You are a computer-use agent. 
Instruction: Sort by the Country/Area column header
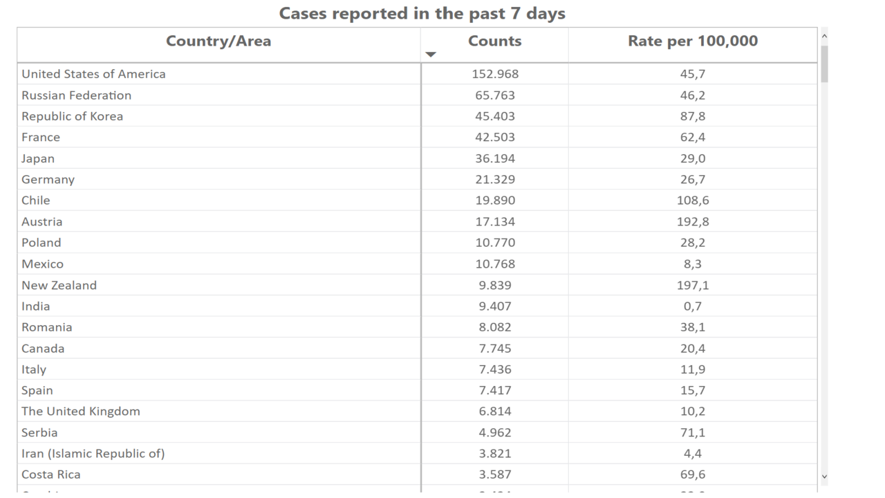pyautogui.click(x=218, y=41)
